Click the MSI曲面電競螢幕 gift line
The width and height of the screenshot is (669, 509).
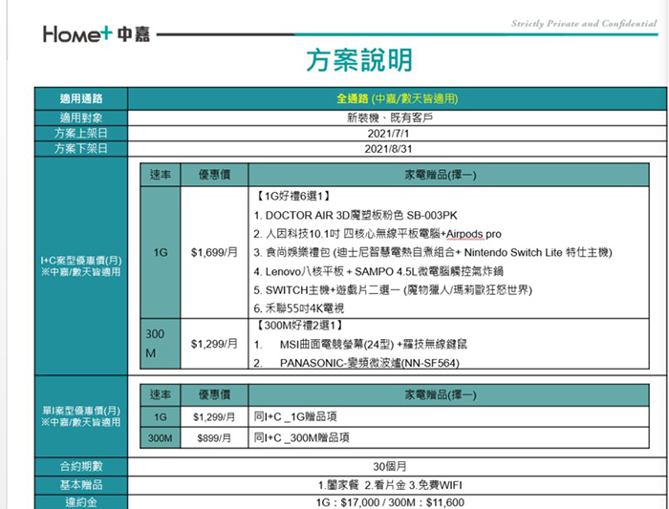360,345
